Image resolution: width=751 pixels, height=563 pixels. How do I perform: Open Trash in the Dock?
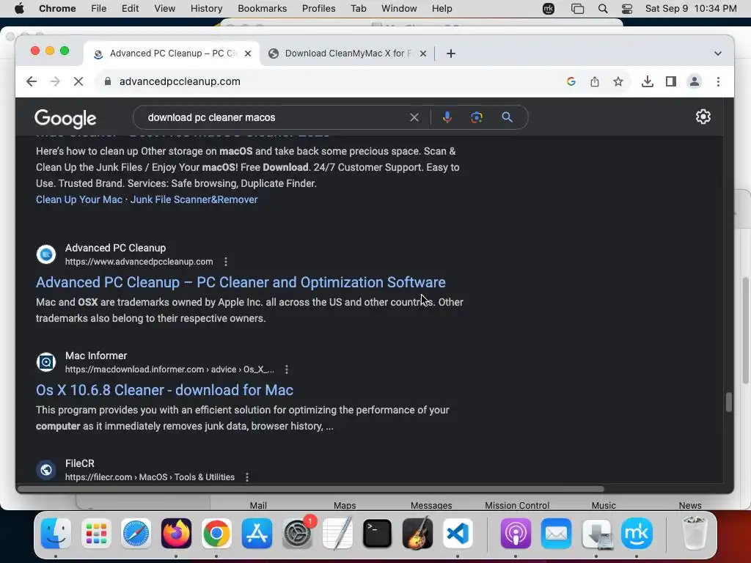pos(694,533)
